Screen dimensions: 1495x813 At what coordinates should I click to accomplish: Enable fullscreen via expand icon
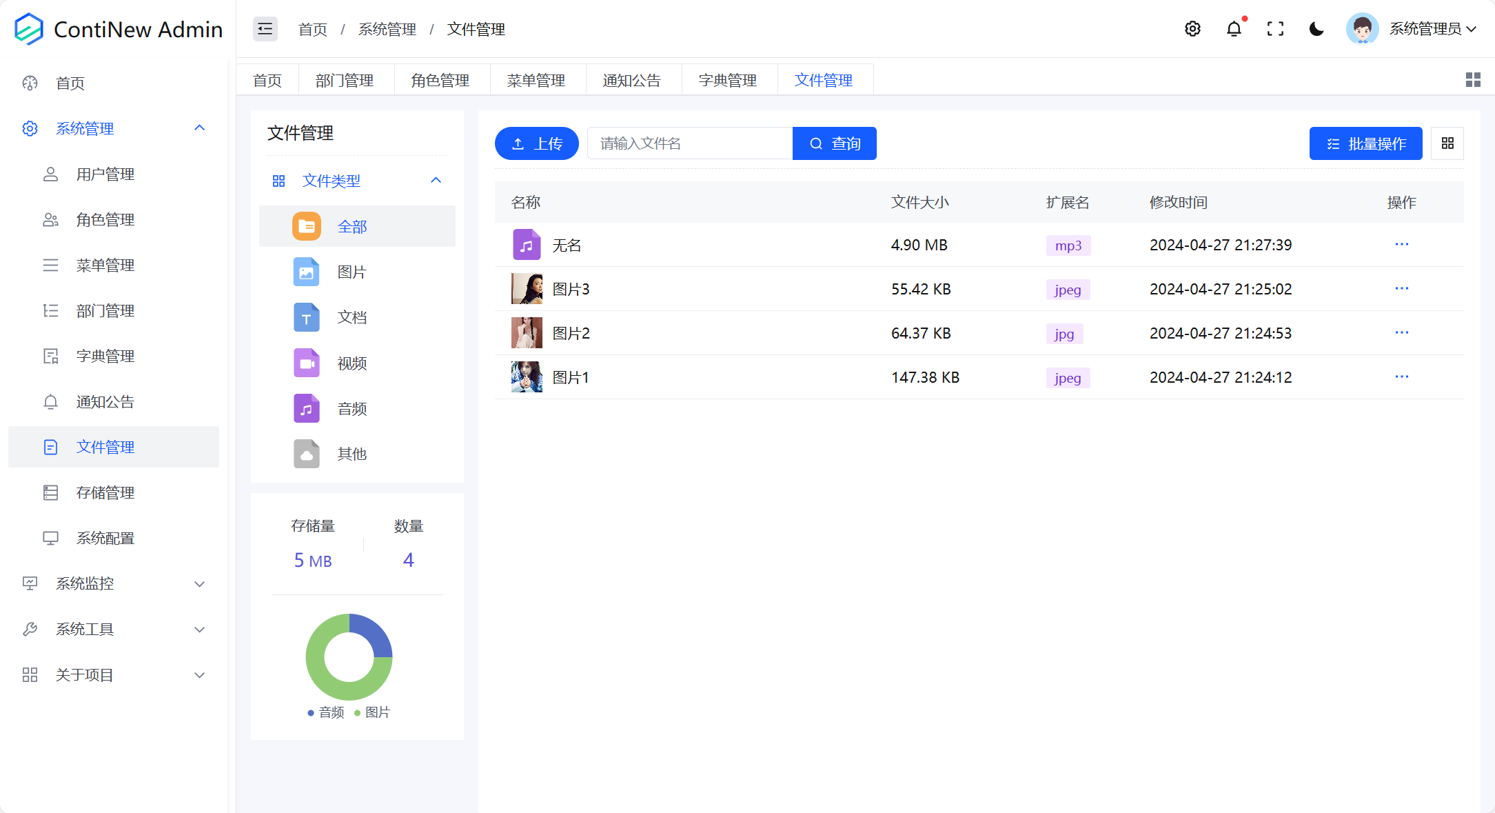click(x=1275, y=29)
